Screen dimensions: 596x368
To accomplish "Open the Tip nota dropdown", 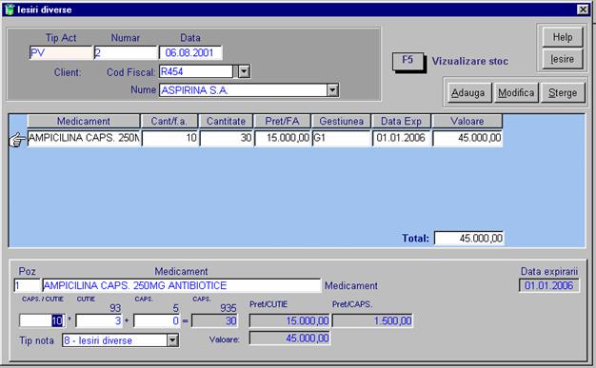I will point(172,340).
